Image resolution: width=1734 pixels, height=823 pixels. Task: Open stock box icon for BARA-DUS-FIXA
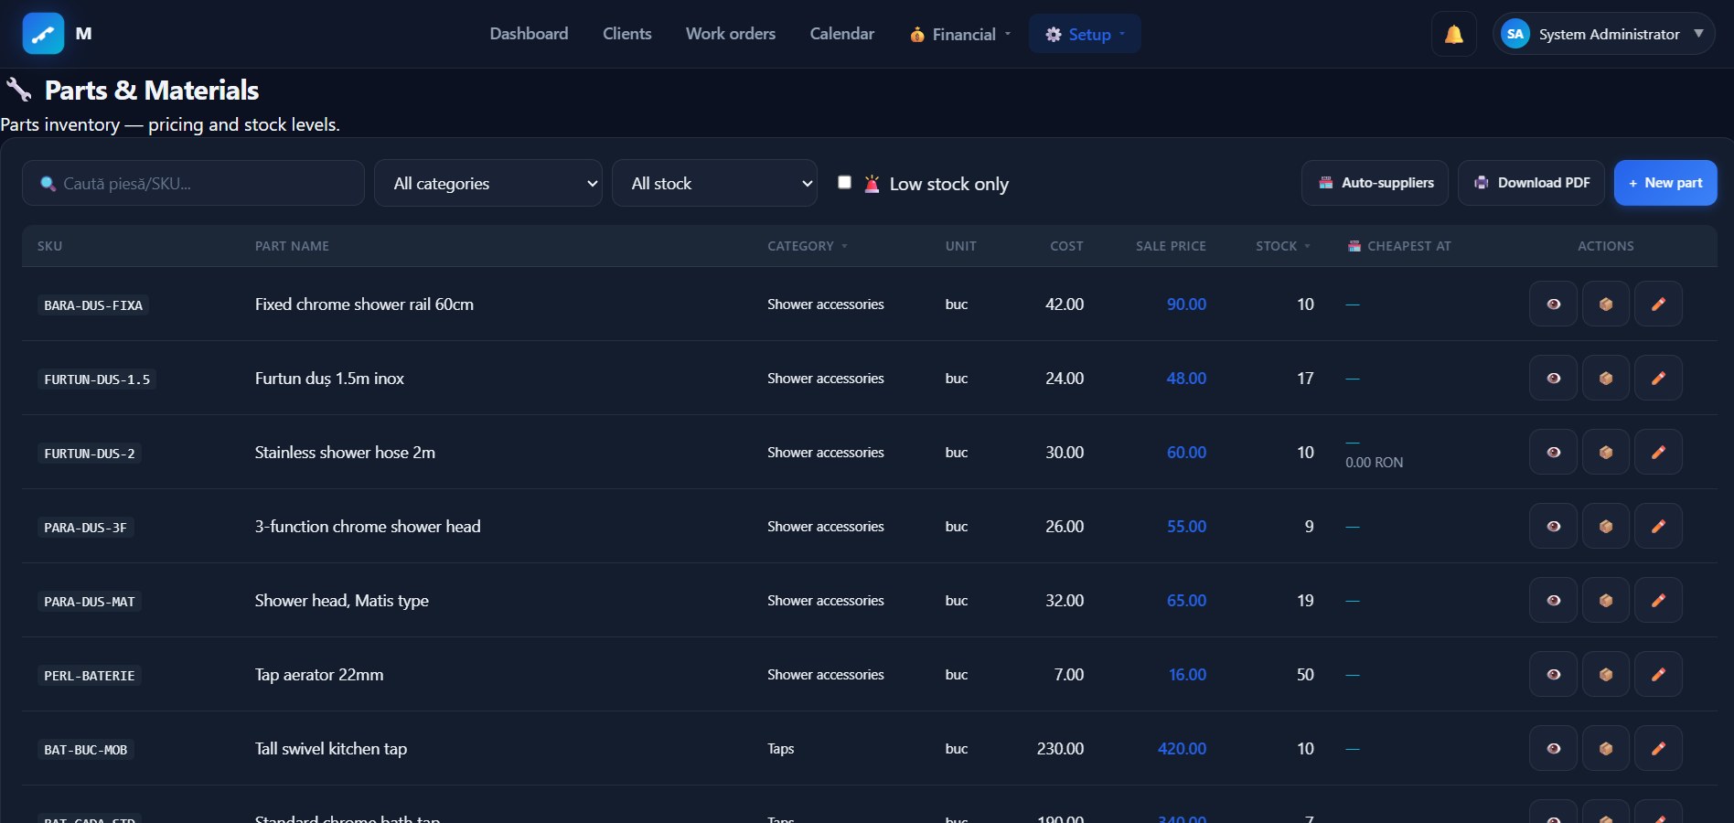(1605, 304)
